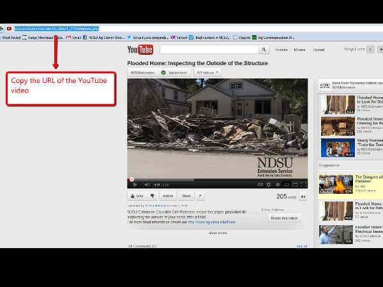Toggle captions in the player
Image resolution: width=383 pixels, height=287 pixels.
click(x=260, y=184)
